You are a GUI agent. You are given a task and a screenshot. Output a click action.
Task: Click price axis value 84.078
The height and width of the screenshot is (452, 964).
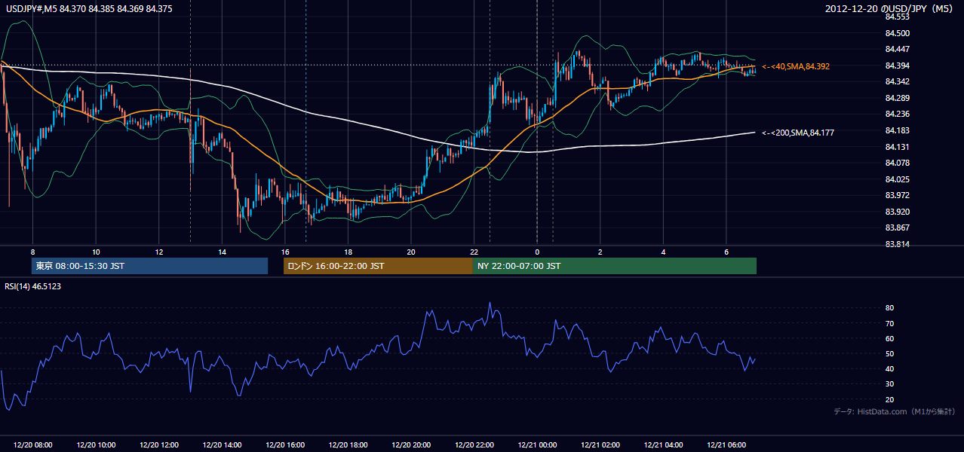[898, 163]
